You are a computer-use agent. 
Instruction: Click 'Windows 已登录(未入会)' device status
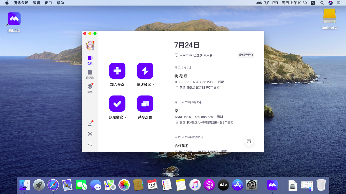coord(194,55)
